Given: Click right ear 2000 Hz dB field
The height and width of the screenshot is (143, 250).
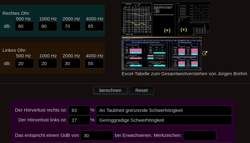Looking at the screenshot, I should (x=71, y=26).
